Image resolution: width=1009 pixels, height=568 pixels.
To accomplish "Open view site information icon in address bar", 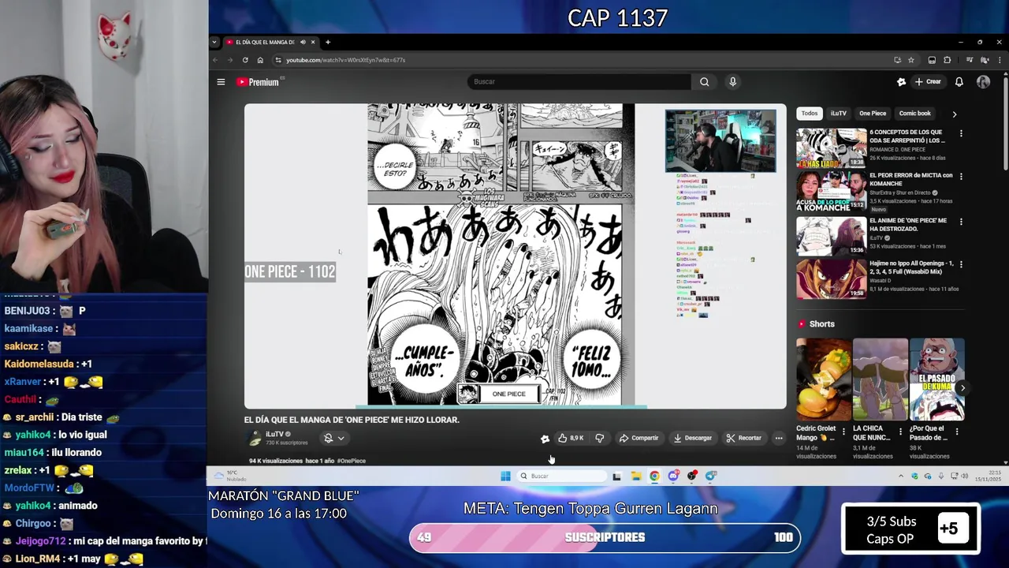I will (277, 60).
